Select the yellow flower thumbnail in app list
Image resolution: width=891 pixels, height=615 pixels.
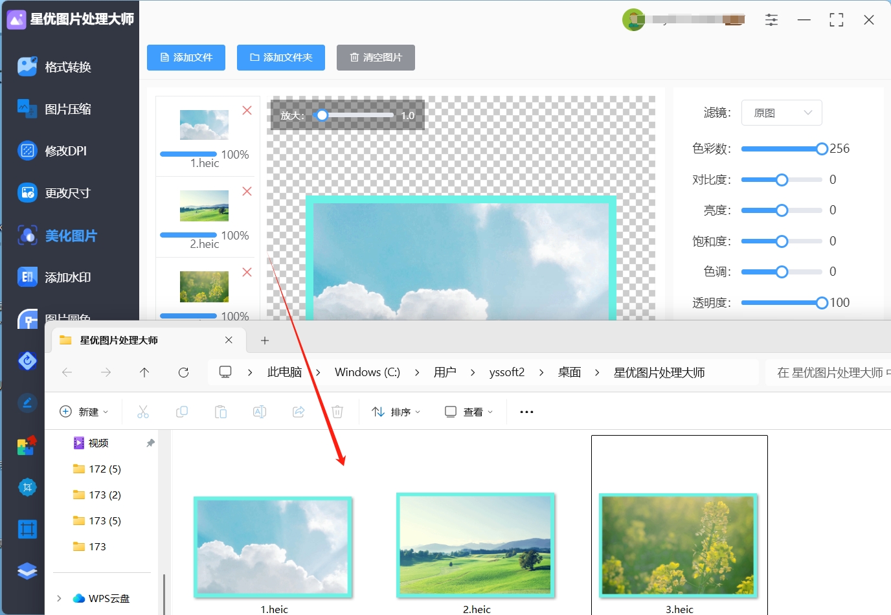pos(204,287)
